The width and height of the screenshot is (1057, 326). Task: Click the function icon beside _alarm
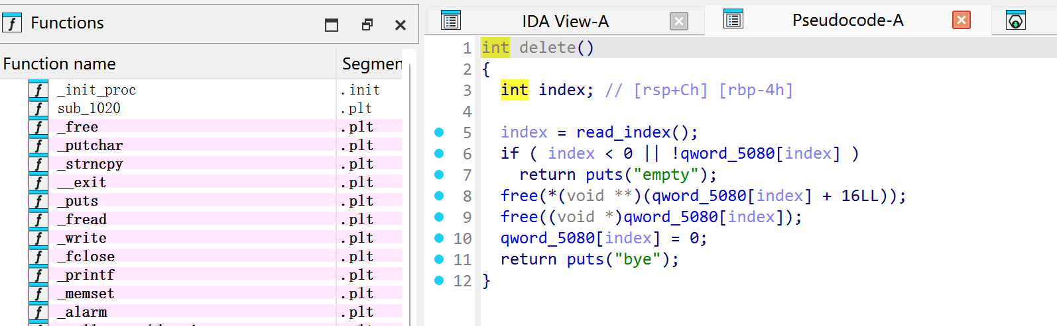(38, 312)
